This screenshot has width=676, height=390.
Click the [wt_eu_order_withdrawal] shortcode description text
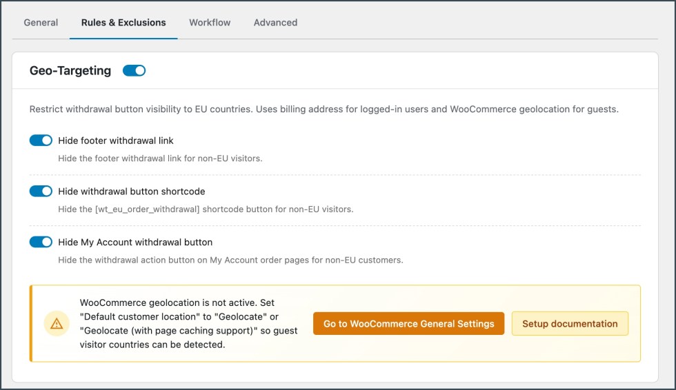pos(206,209)
